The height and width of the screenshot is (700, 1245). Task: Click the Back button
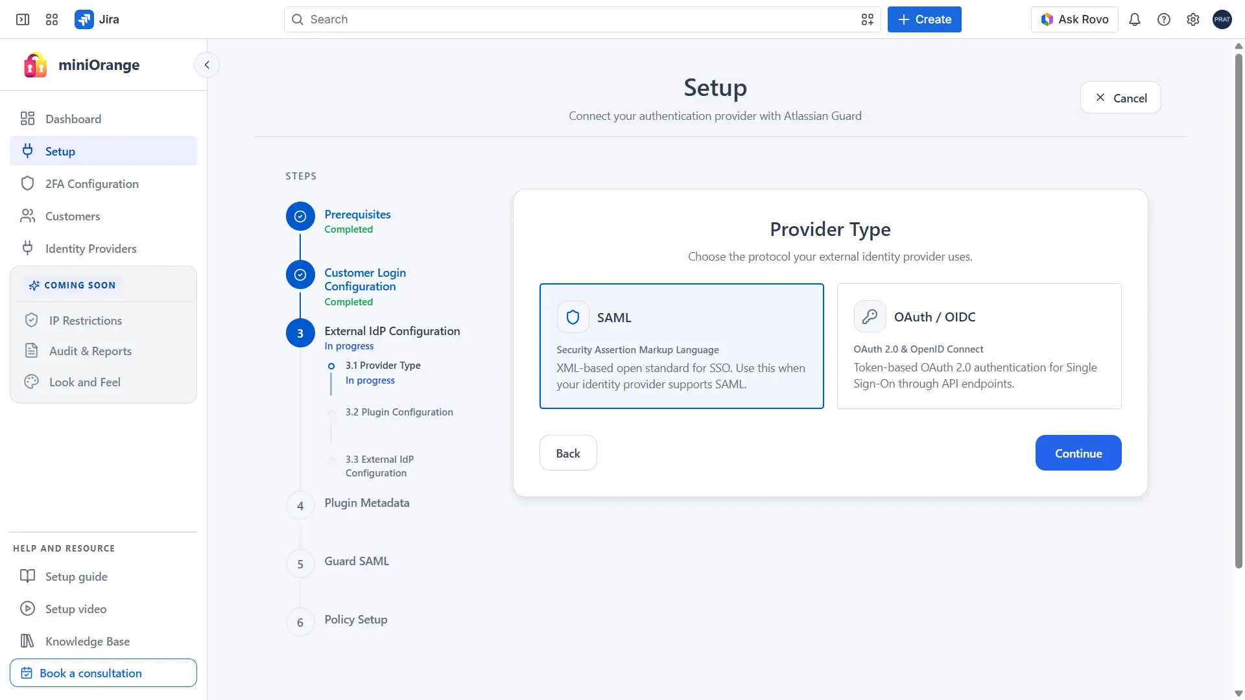tap(568, 453)
